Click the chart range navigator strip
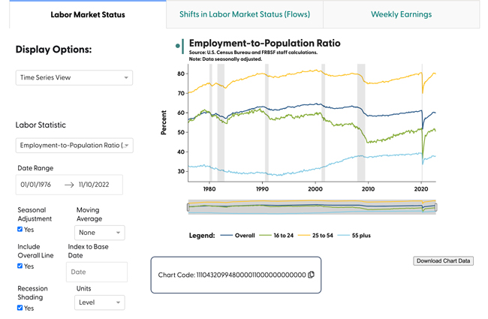This screenshot has width=488, height=319. point(312,207)
